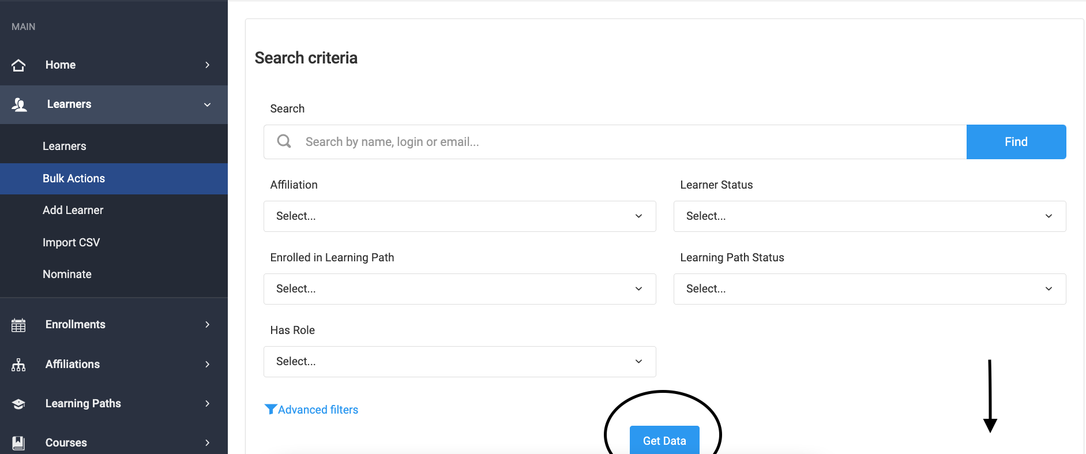Open the Learning Path Status dropdown
Screen dimensions: 1086x454
(869, 289)
